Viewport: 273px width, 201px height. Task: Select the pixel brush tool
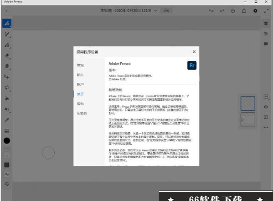click(x=7, y=23)
